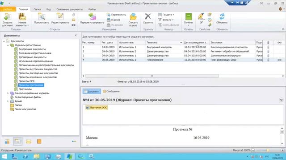Sort by the Рег. дата column header

point(109,43)
